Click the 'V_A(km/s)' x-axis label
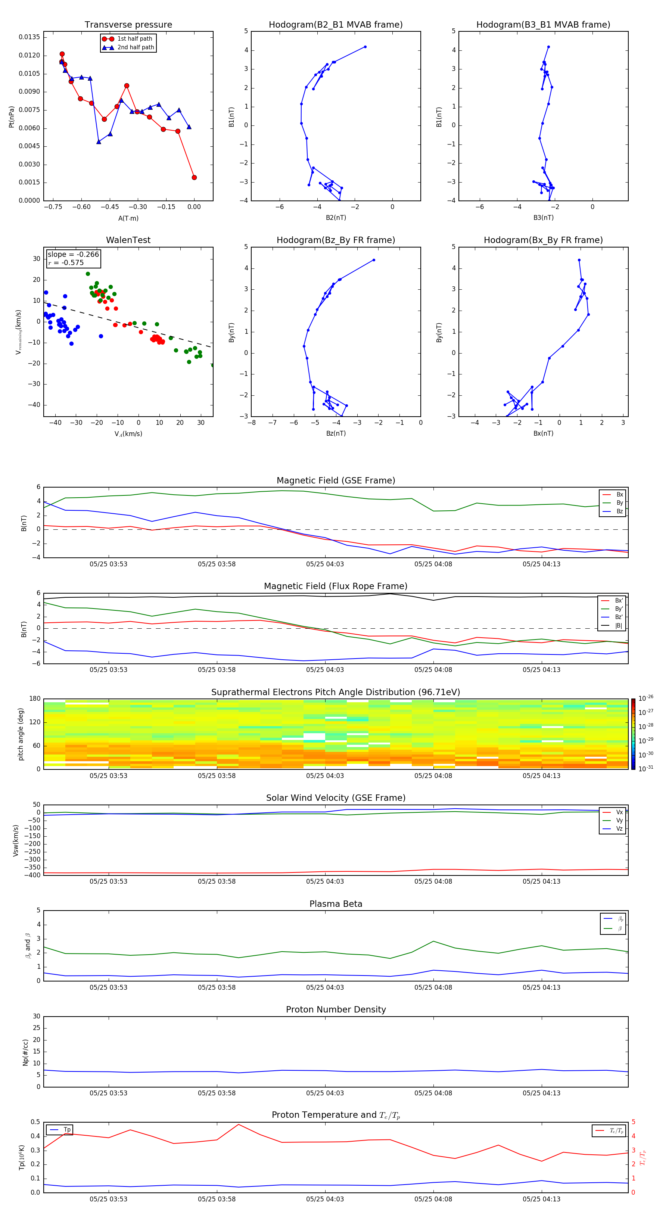Image resolution: width=672 pixels, height=1232 pixels. [128, 434]
